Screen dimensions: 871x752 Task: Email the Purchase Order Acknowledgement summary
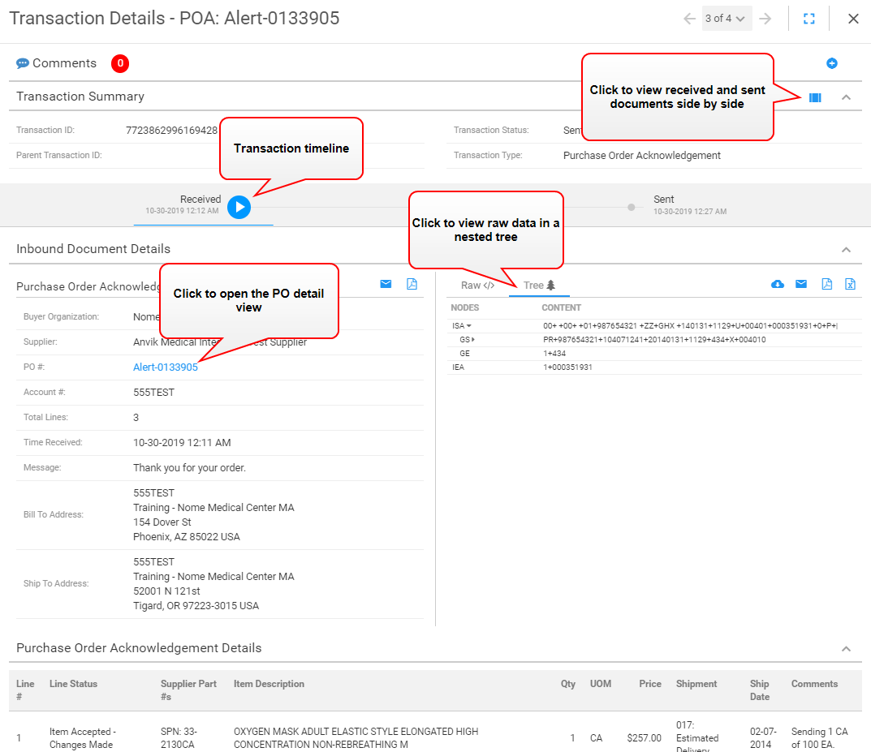(386, 284)
